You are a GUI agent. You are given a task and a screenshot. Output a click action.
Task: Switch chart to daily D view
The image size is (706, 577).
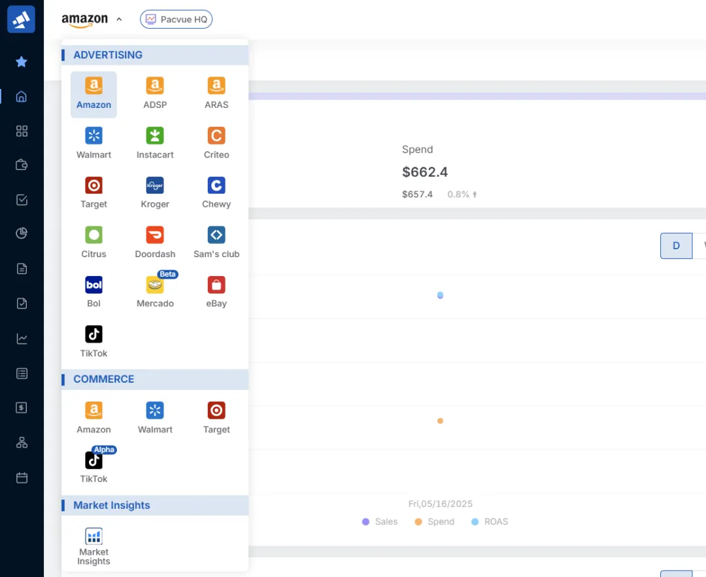(676, 246)
